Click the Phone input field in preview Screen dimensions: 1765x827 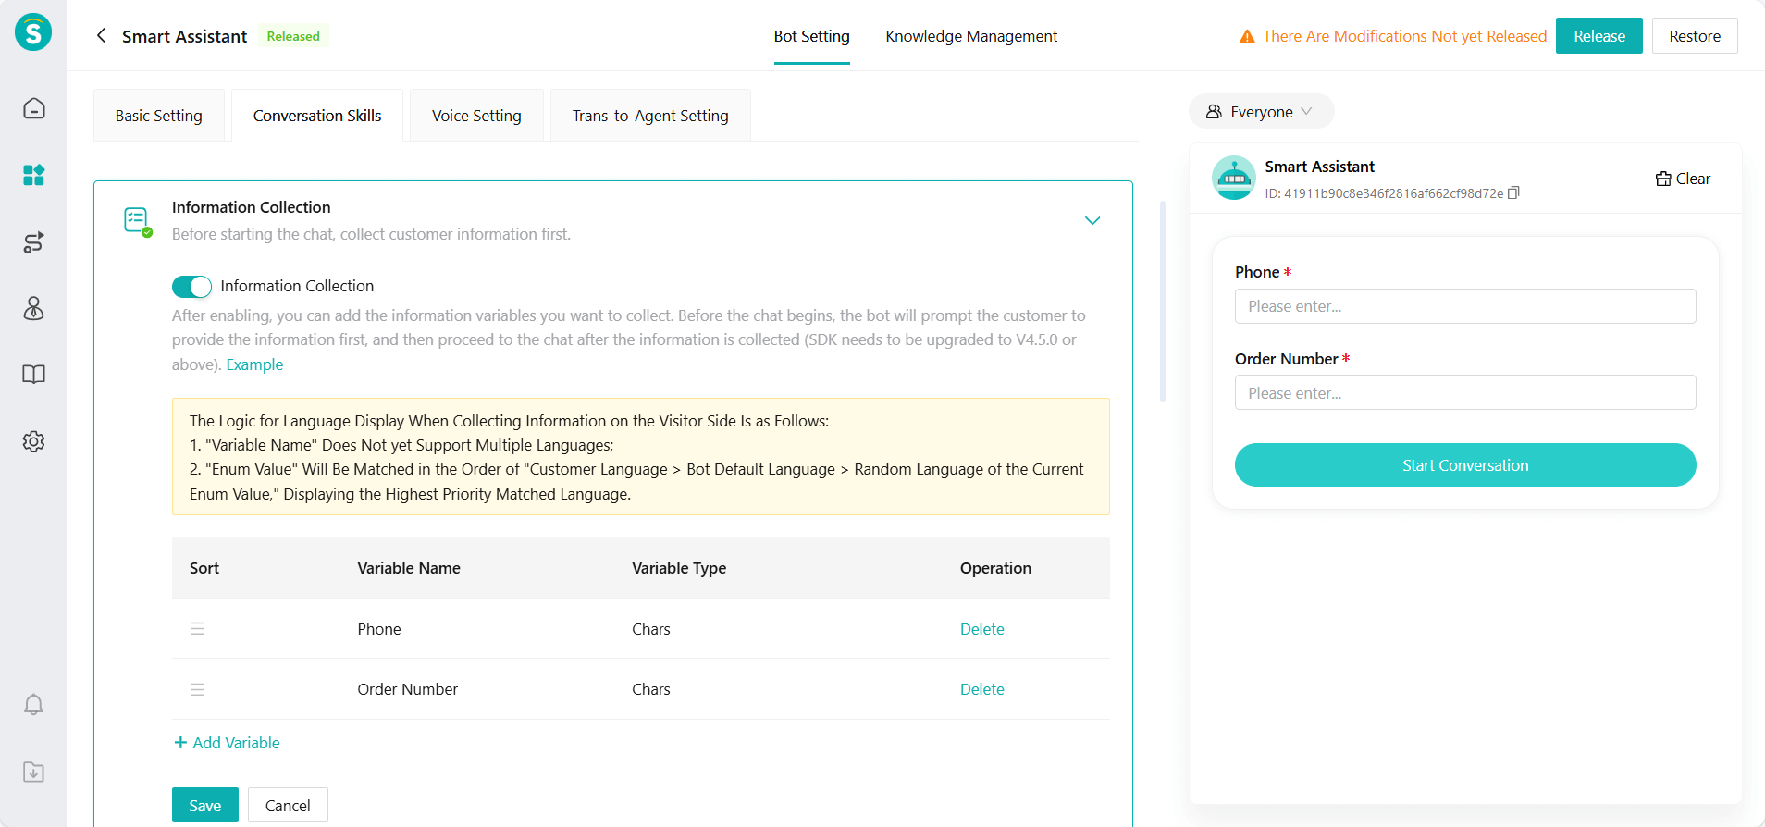click(1464, 306)
